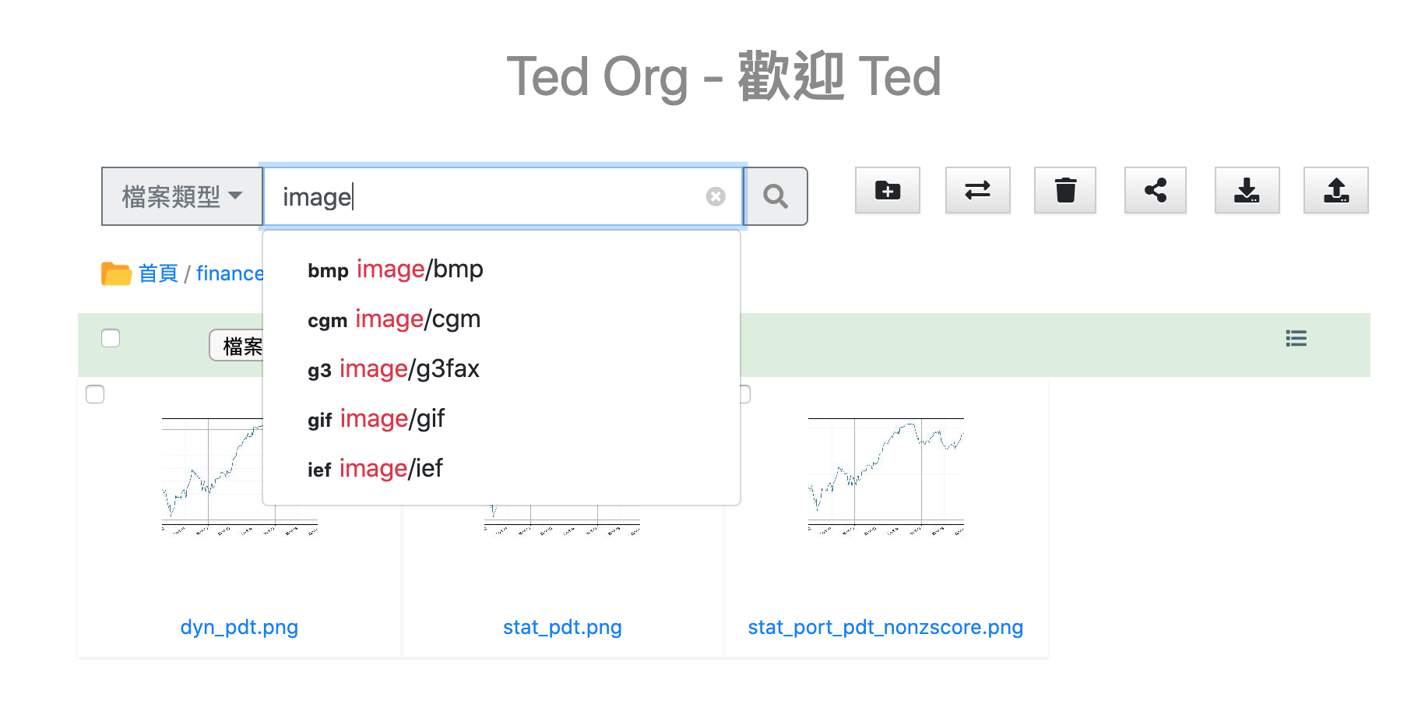
Task: Open the 首頁 breadcrumb link
Action: (158, 273)
